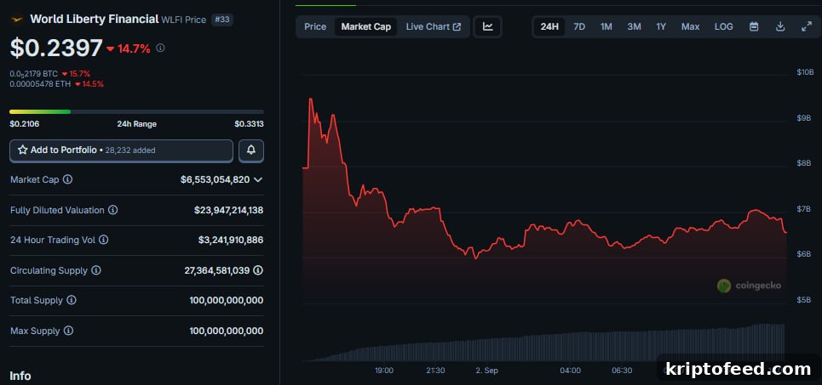Click the $0.2397 price value
Viewport: 822px width, 385px height.
coord(56,48)
